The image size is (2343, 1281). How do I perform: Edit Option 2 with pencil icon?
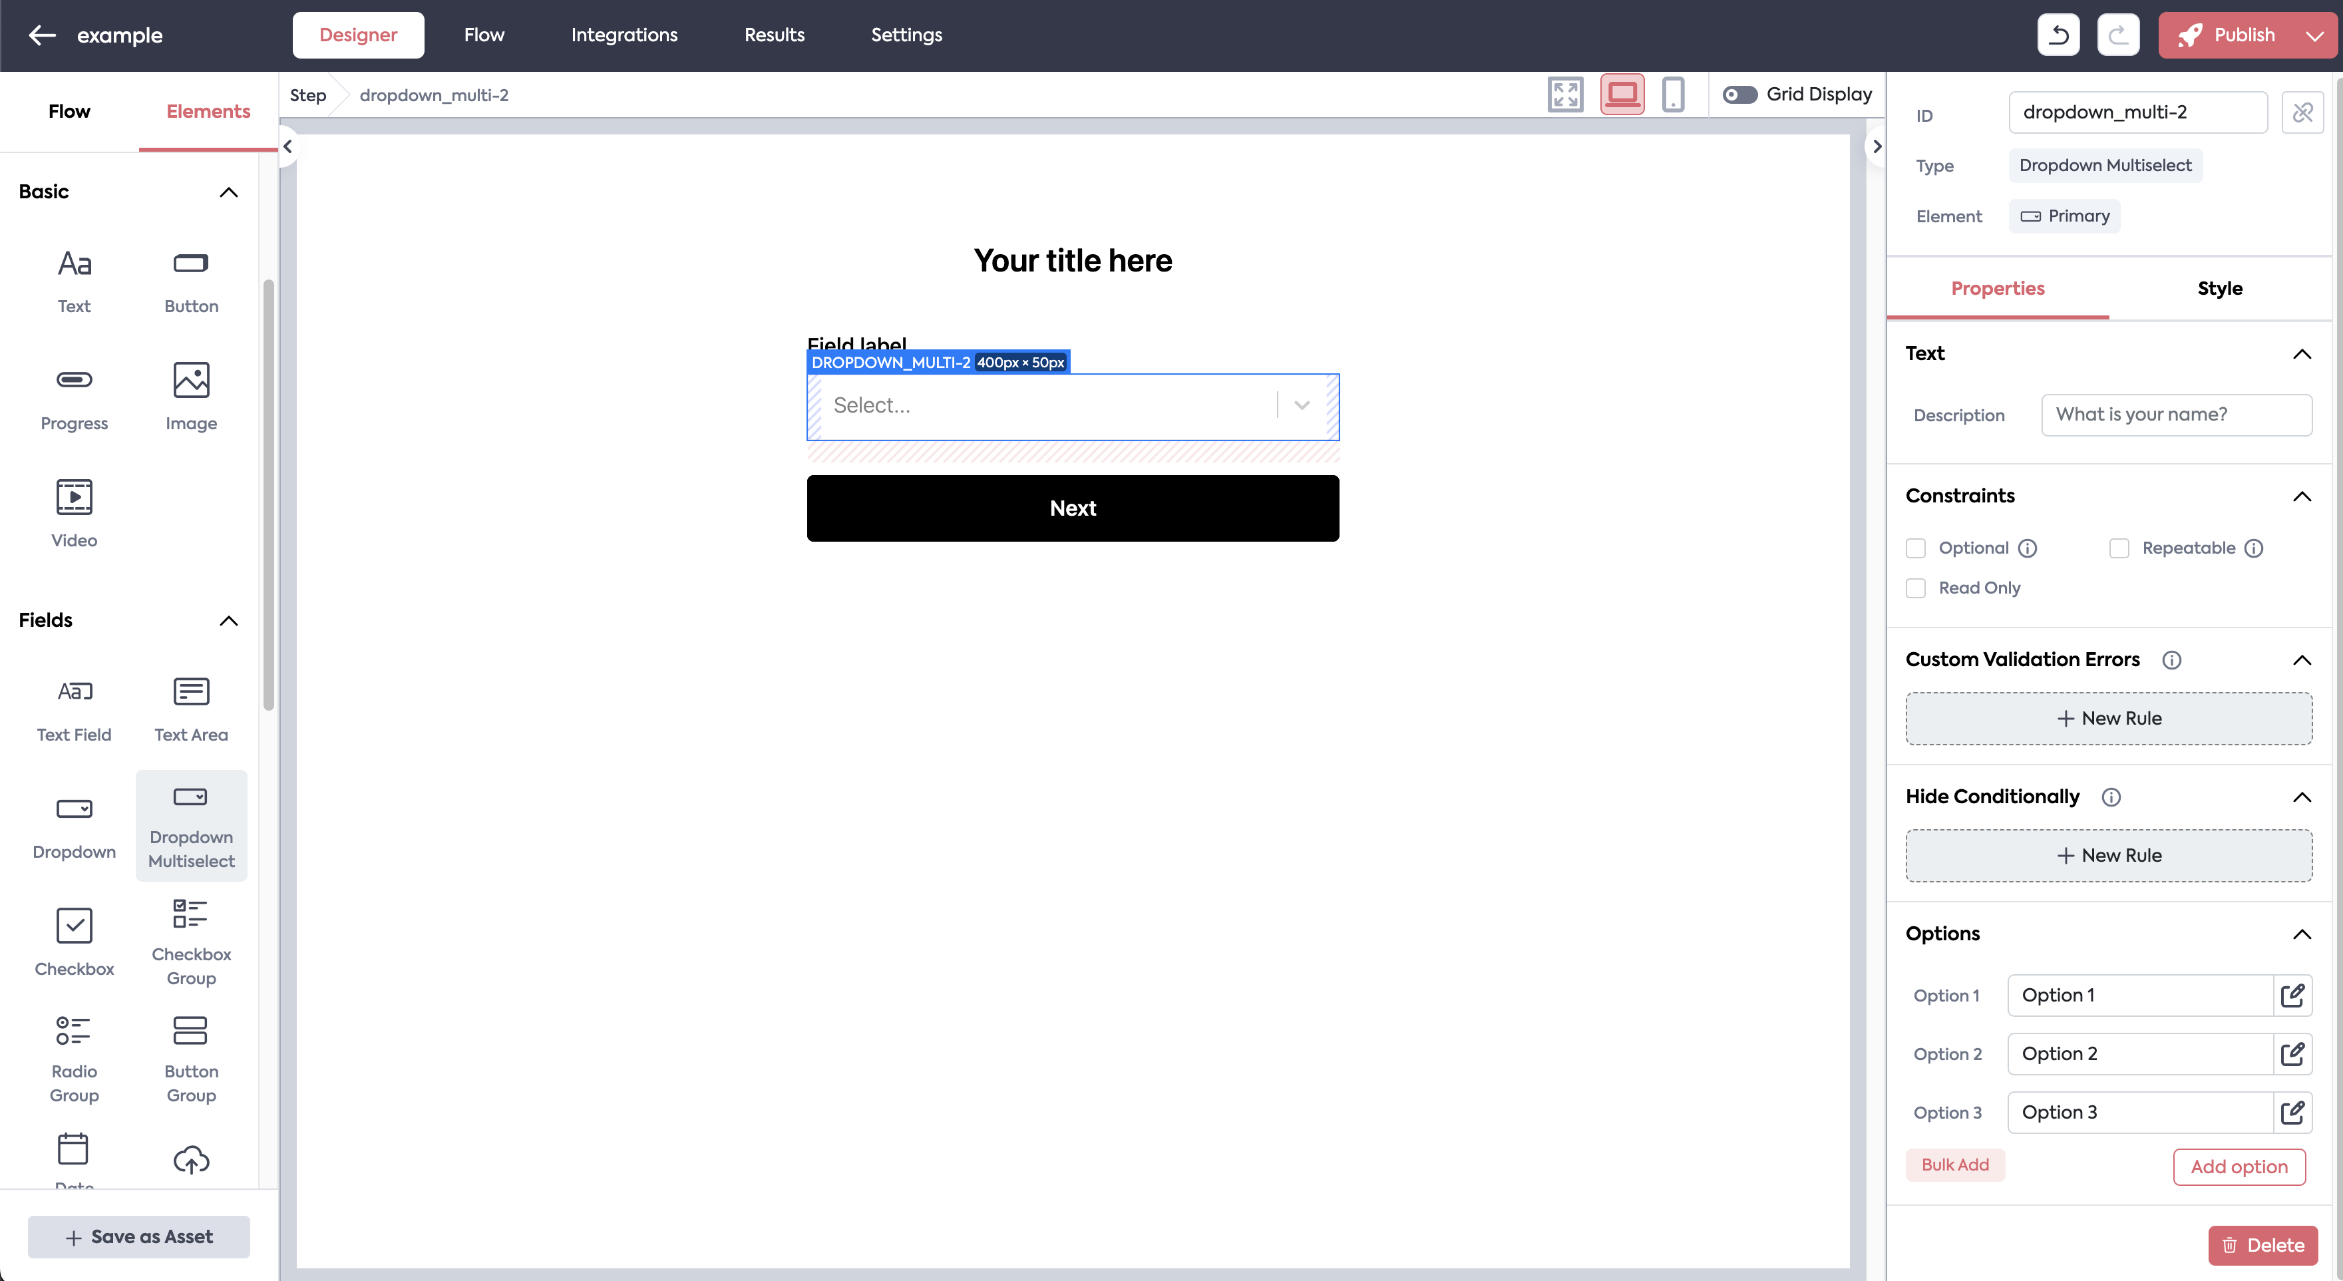click(2292, 1053)
